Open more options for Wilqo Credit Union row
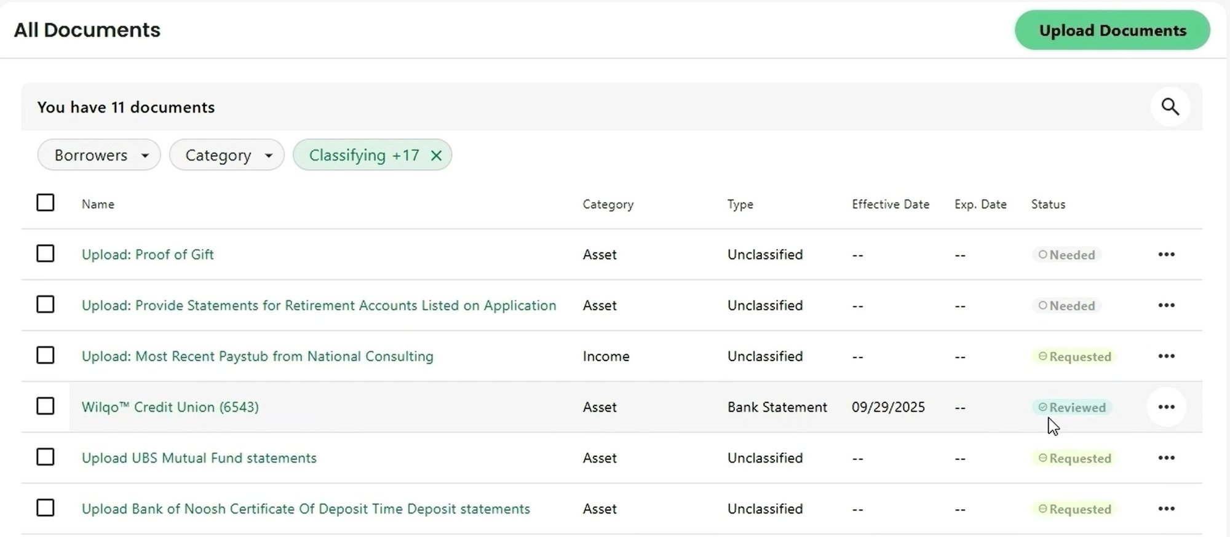The height and width of the screenshot is (537, 1230). coord(1166,407)
